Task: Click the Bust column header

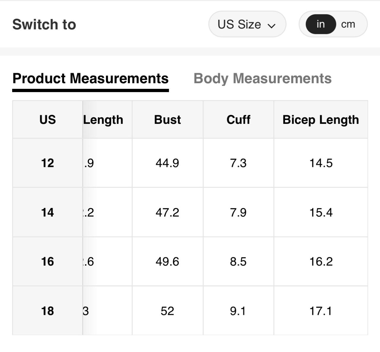Action: pyautogui.click(x=167, y=120)
